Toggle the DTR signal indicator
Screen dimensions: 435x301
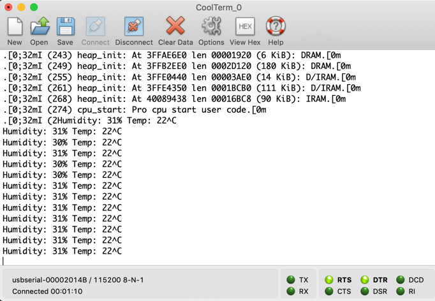pyautogui.click(x=365, y=280)
